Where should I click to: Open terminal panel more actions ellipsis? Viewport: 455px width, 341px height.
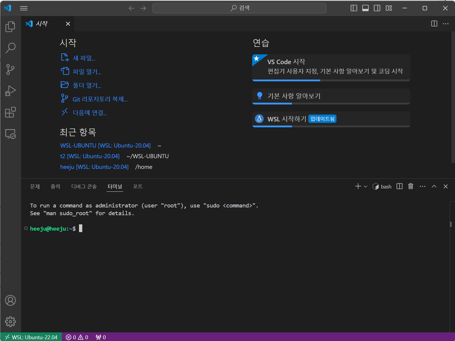point(423,186)
